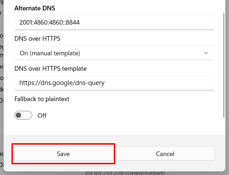Expand the DNS over HTTPS chevron arrow
229x175 pixels.
(206, 53)
